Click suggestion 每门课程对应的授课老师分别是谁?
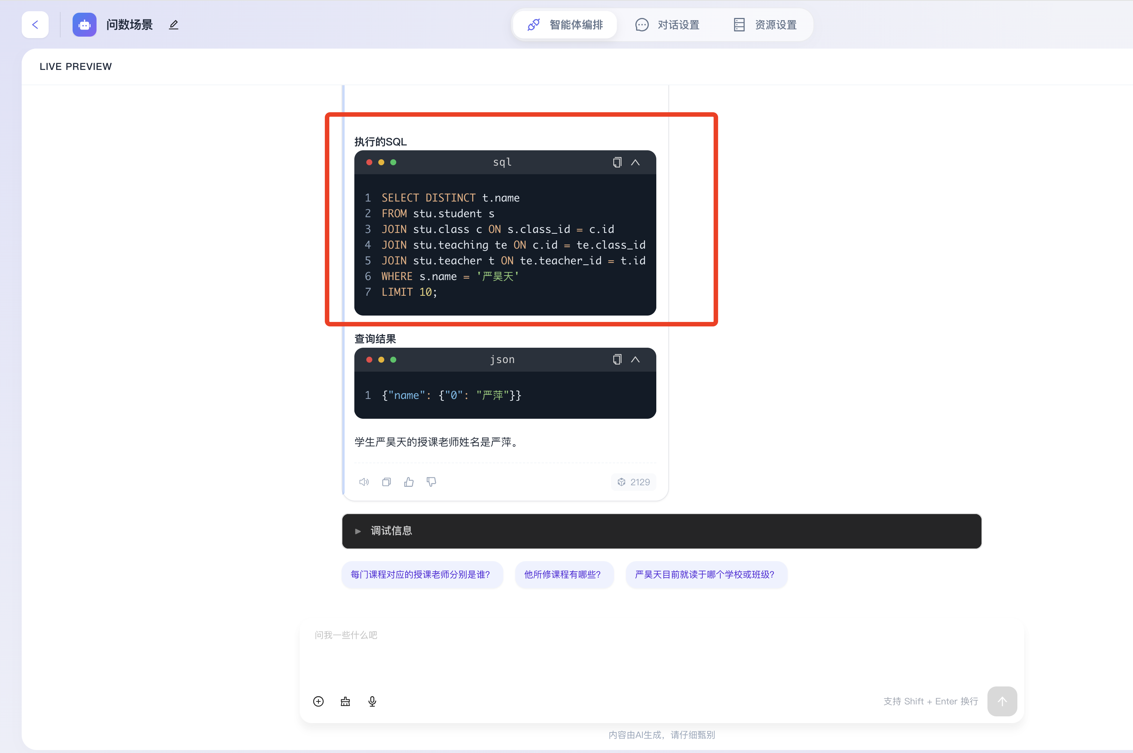Image resolution: width=1133 pixels, height=753 pixels. [x=421, y=574]
